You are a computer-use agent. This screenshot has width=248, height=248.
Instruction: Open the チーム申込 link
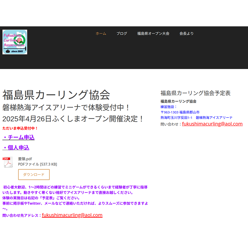click(19, 137)
